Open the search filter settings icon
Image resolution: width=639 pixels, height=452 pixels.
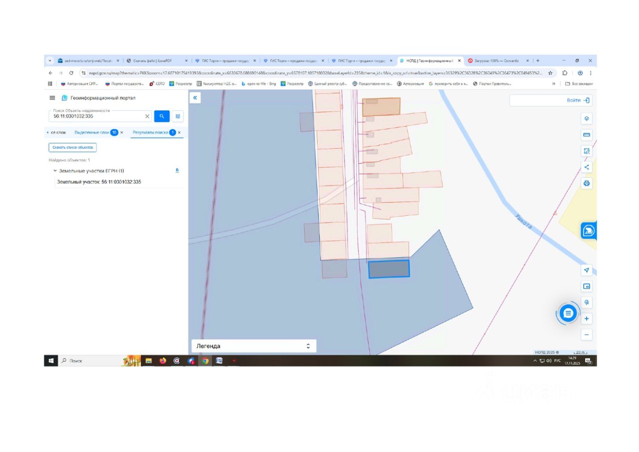pyautogui.click(x=178, y=116)
